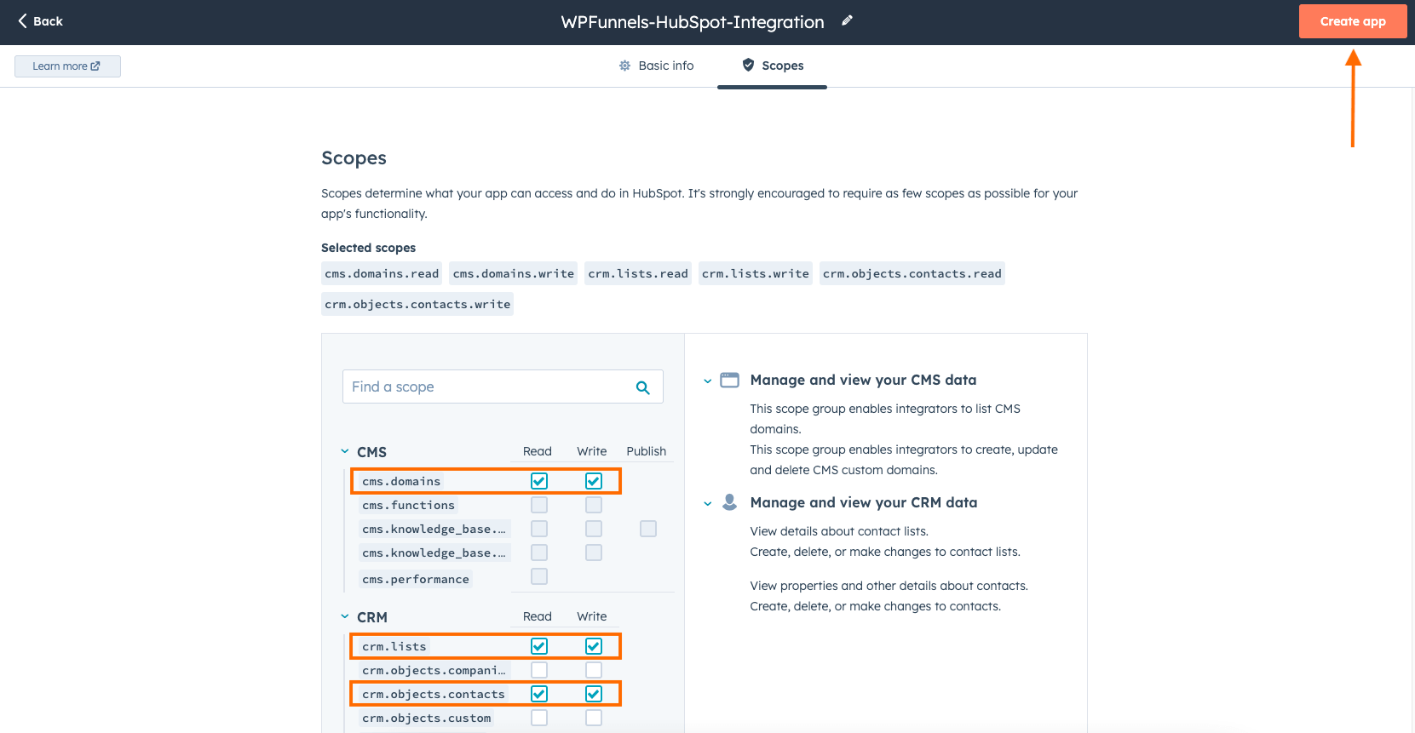Check crm.objects.companies Read checkbox

click(539, 670)
